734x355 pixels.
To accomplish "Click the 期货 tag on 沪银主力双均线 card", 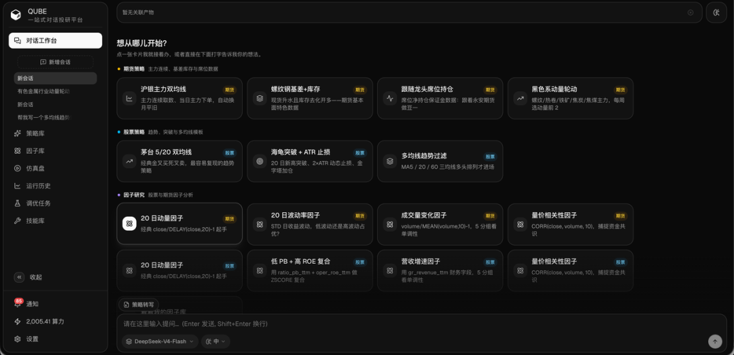I will tap(230, 90).
